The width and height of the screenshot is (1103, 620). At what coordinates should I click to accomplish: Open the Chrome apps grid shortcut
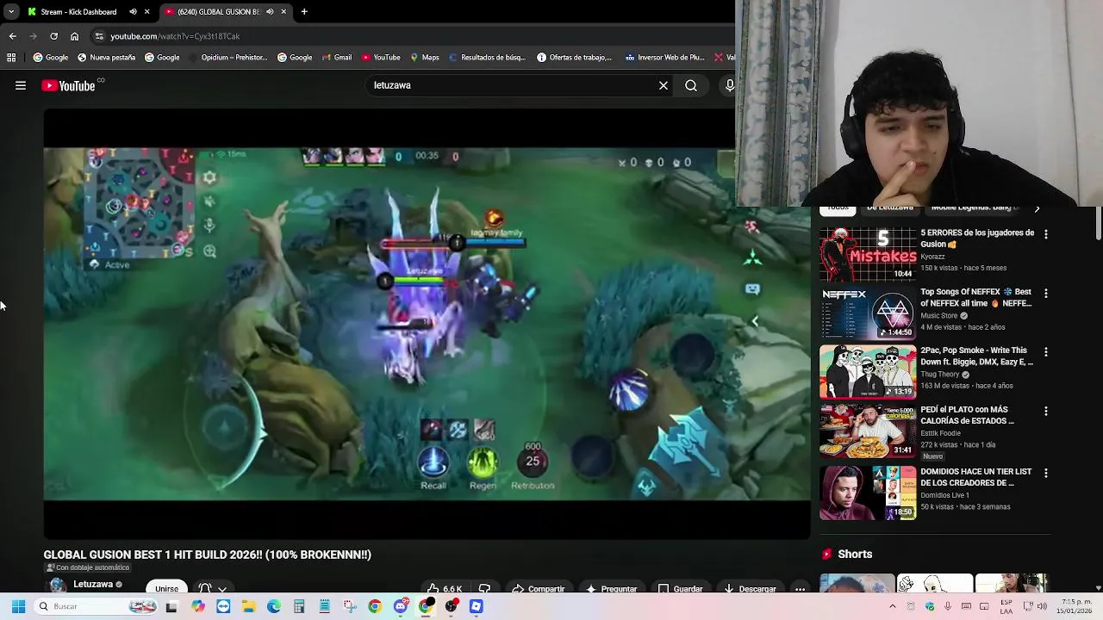(11, 58)
